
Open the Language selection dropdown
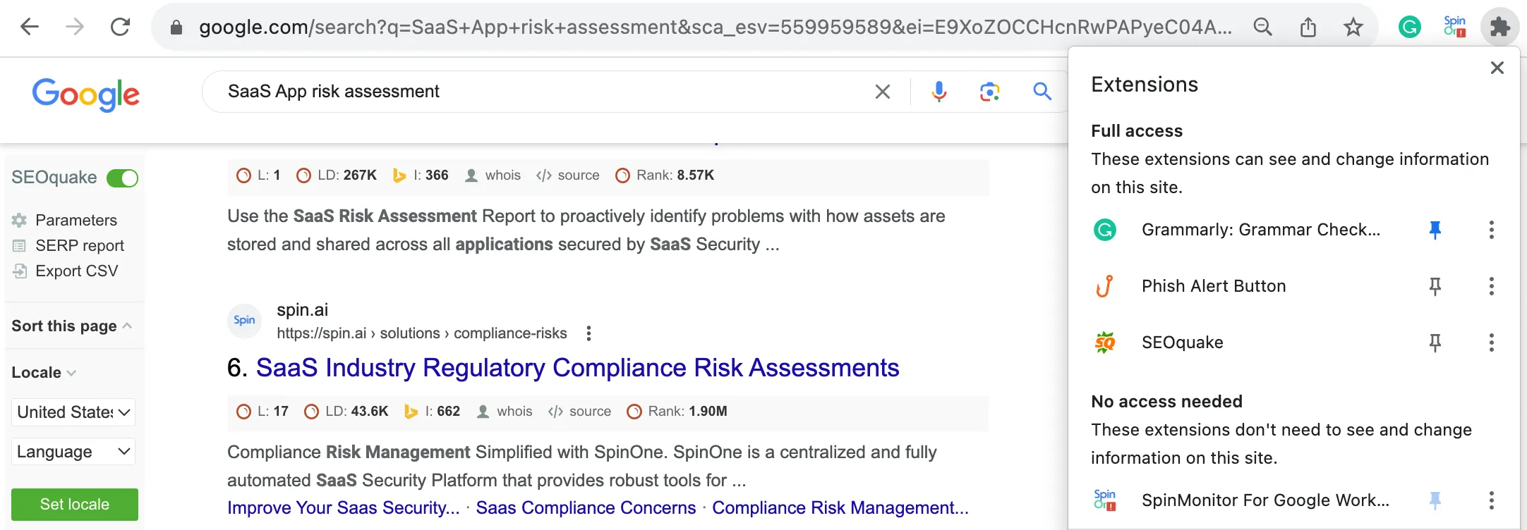[73, 452]
